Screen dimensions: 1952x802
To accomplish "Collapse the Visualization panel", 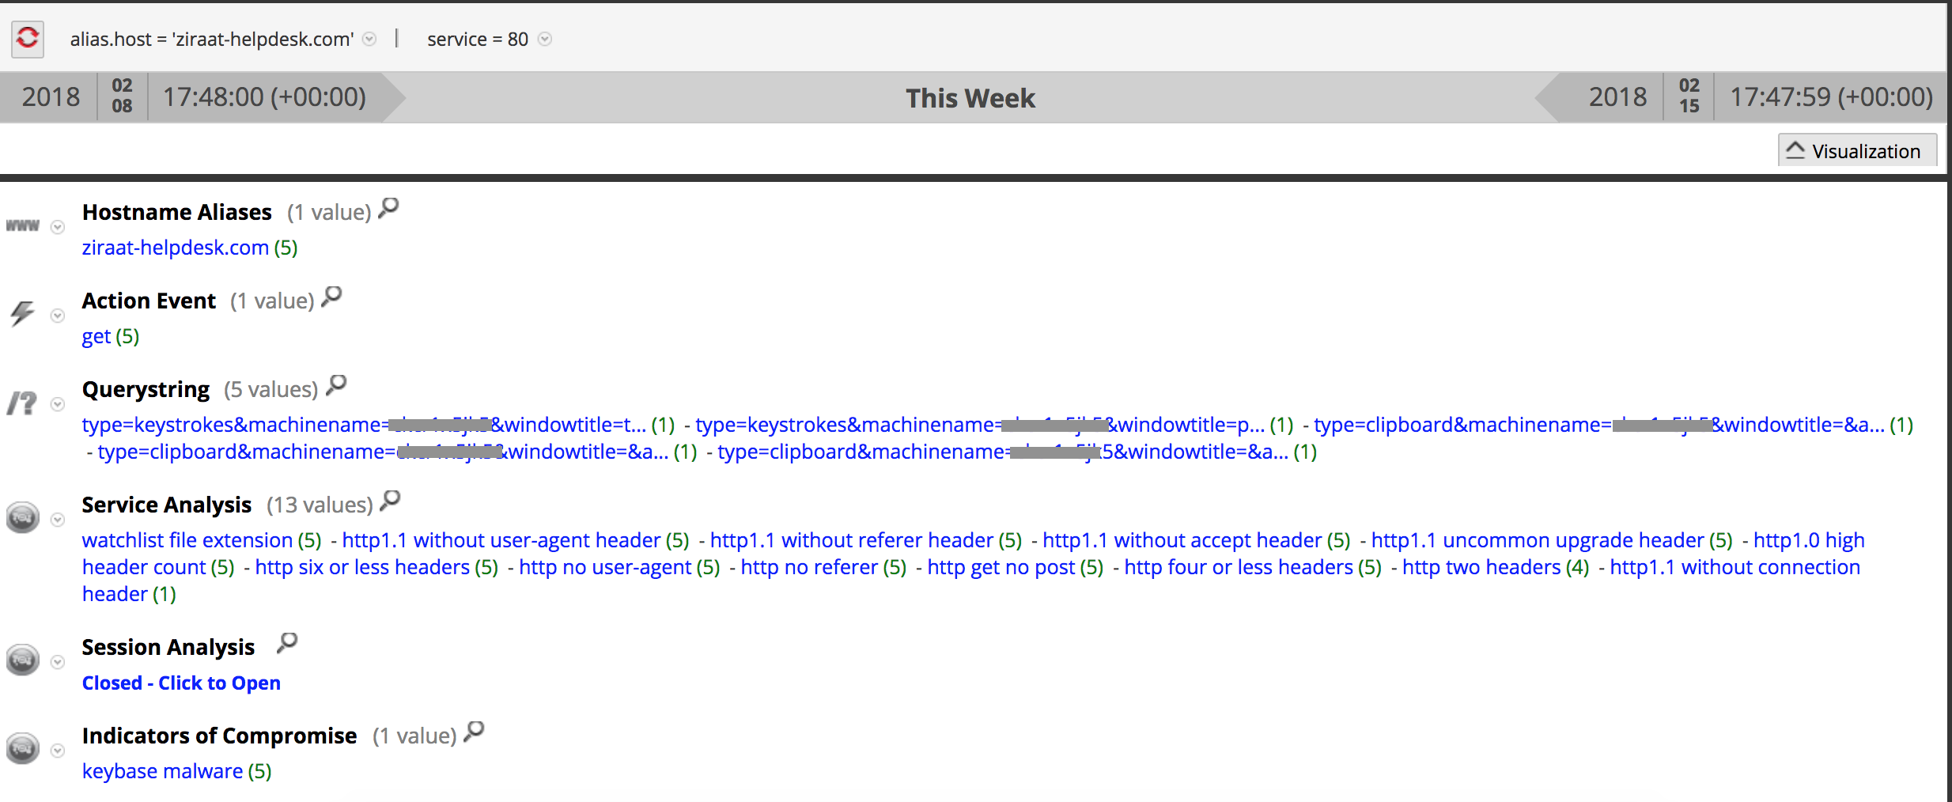I will coord(1856,150).
